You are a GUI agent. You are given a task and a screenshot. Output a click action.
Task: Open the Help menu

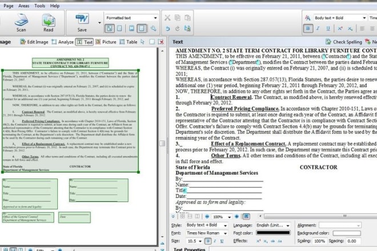(x=55, y=6)
